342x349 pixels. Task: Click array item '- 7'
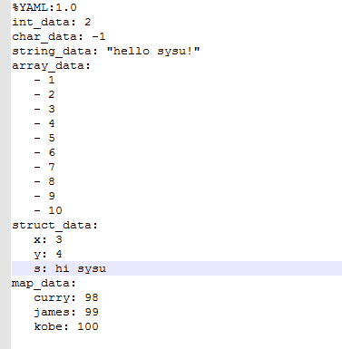tap(44, 167)
